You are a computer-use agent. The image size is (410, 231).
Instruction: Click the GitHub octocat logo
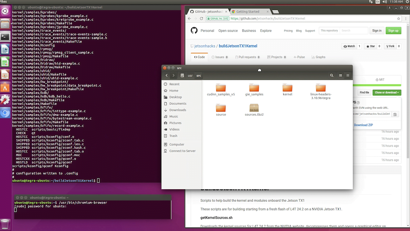point(194,31)
